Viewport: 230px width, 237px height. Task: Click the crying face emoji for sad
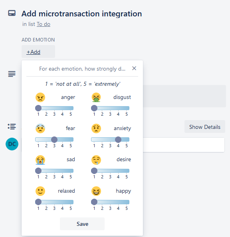pyautogui.click(x=40, y=160)
